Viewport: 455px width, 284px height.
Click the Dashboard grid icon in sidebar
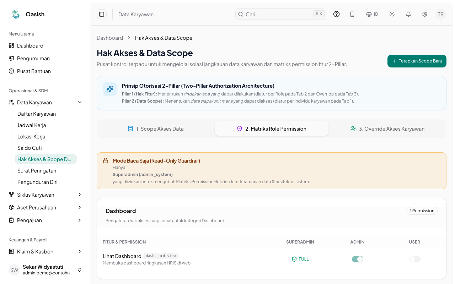(11, 46)
